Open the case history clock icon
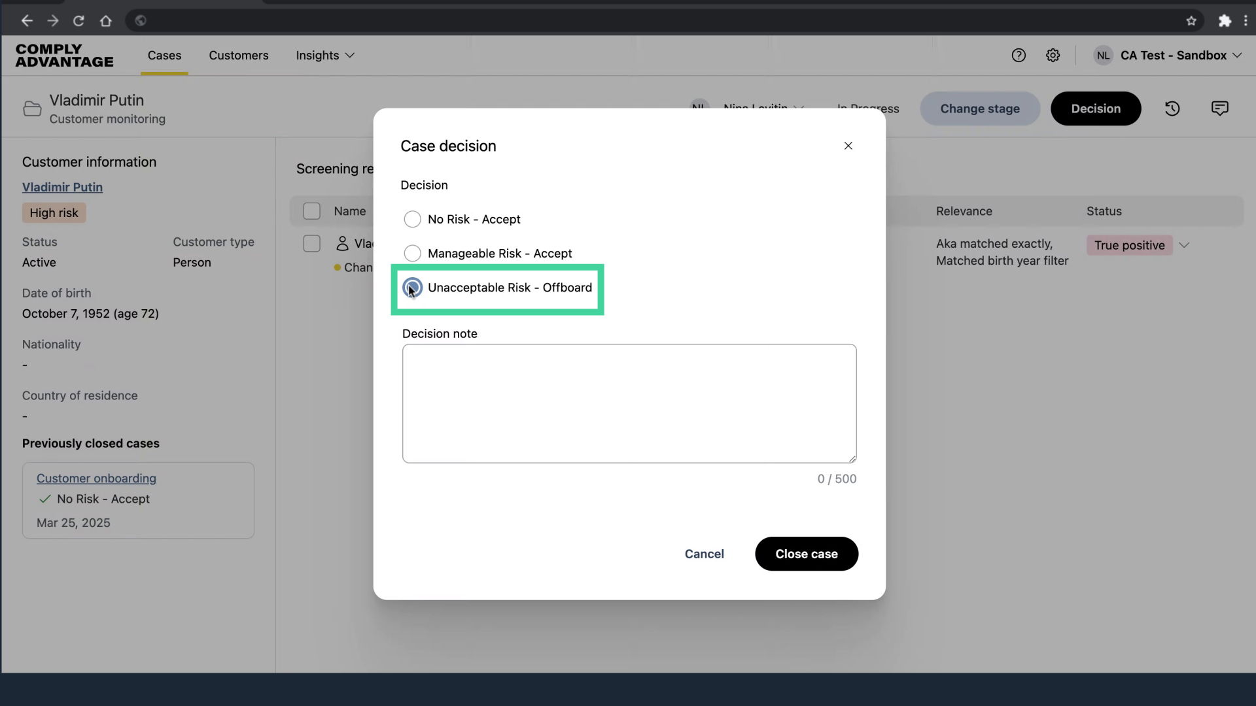Viewport: 1256px width, 706px height. [1172, 109]
